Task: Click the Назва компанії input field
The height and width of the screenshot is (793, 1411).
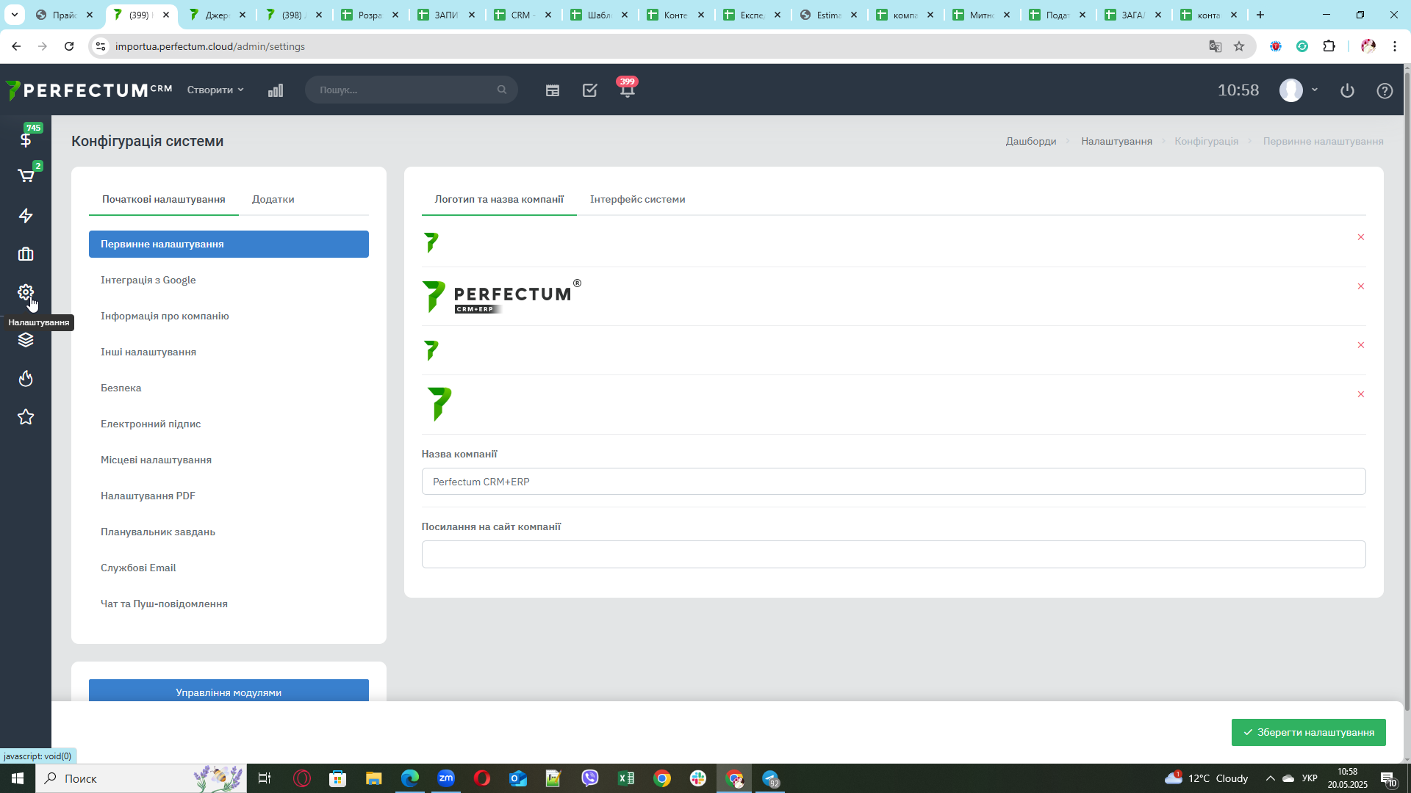Action: click(894, 482)
